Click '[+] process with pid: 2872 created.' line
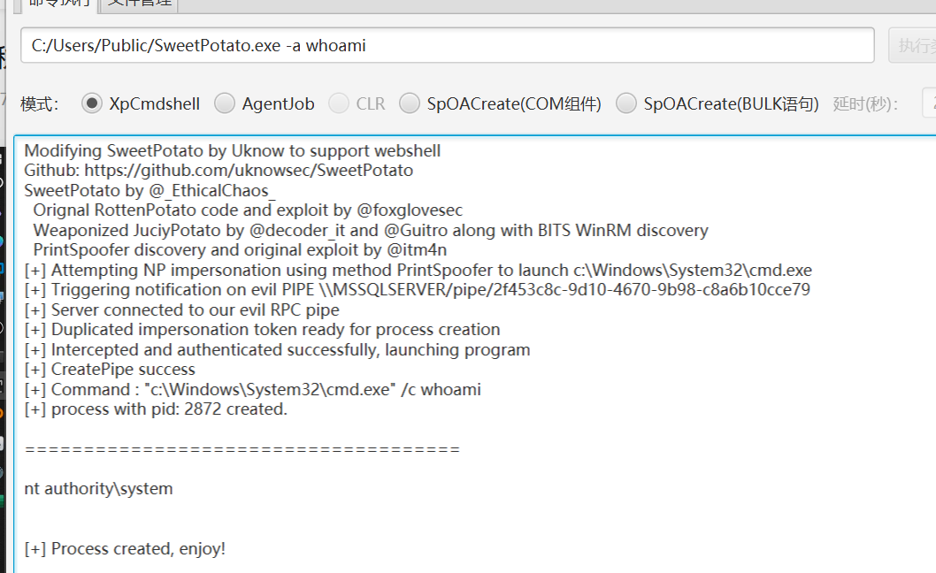The image size is (936, 573). [156, 409]
